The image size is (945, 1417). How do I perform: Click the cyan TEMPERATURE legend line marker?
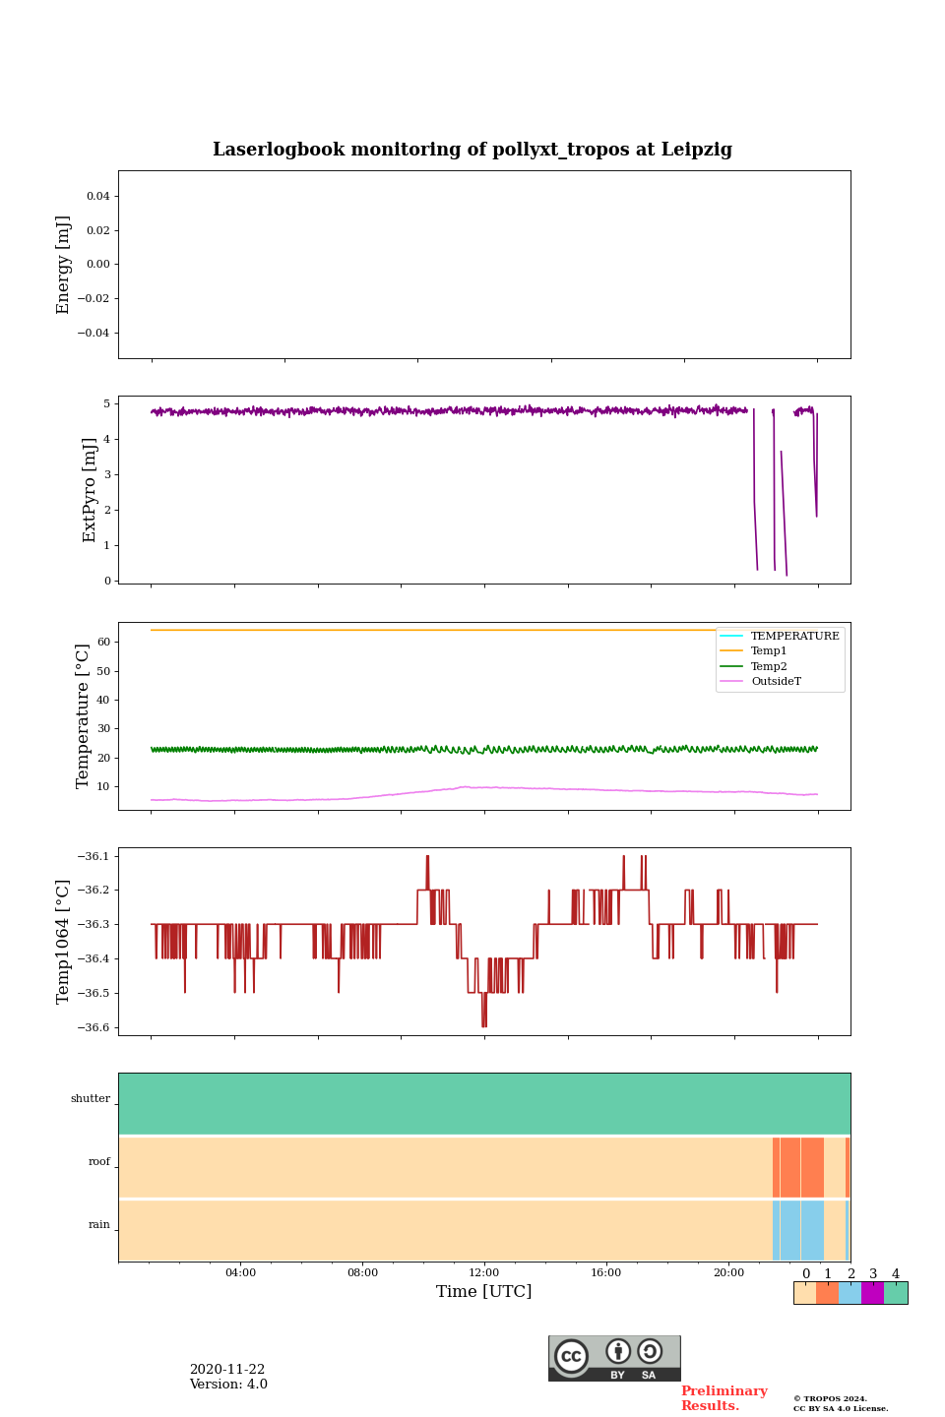click(731, 637)
